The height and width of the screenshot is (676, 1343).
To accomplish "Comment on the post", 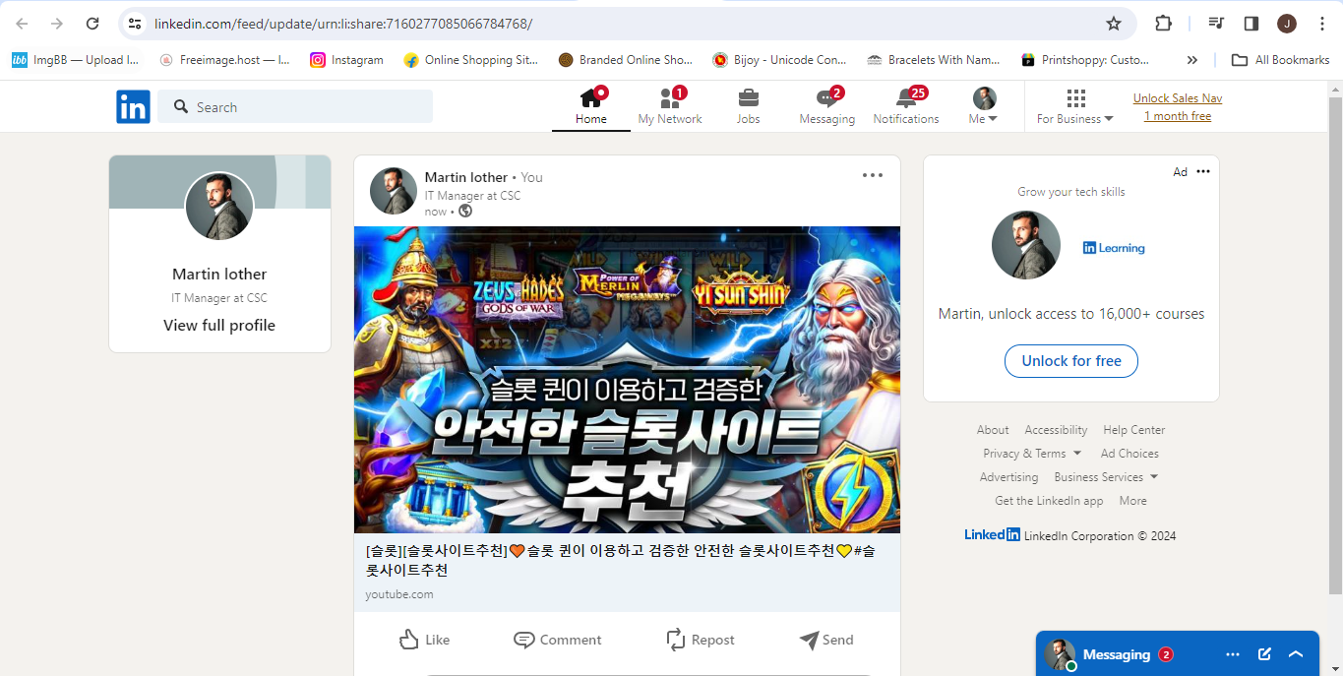I will 558,640.
